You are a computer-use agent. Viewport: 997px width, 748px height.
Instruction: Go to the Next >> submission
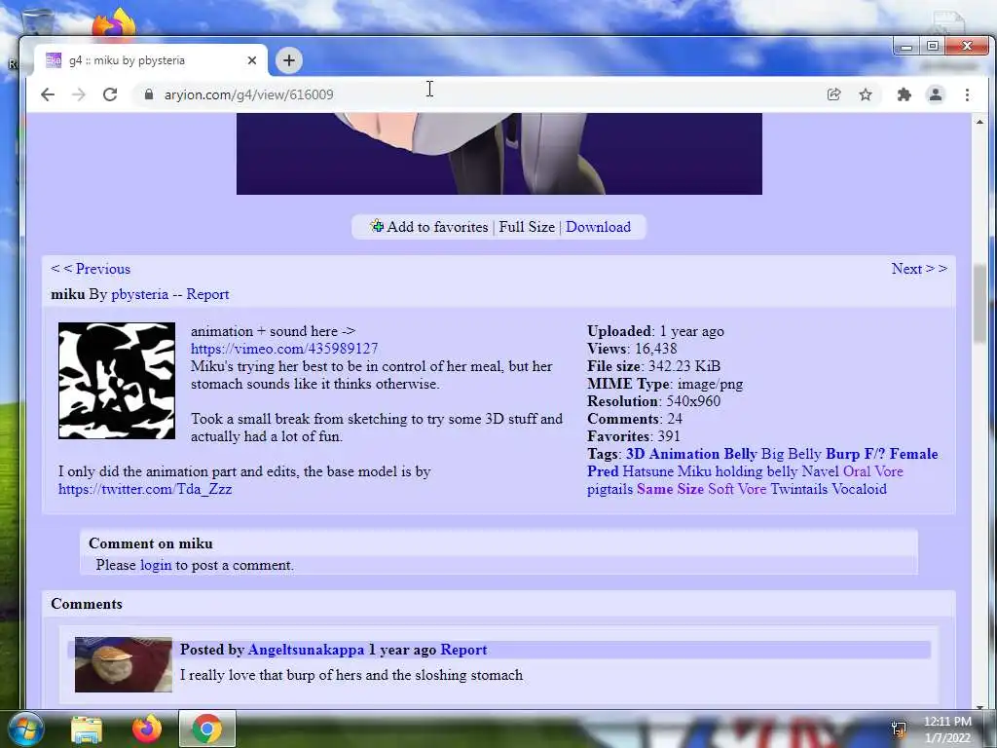(x=919, y=269)
